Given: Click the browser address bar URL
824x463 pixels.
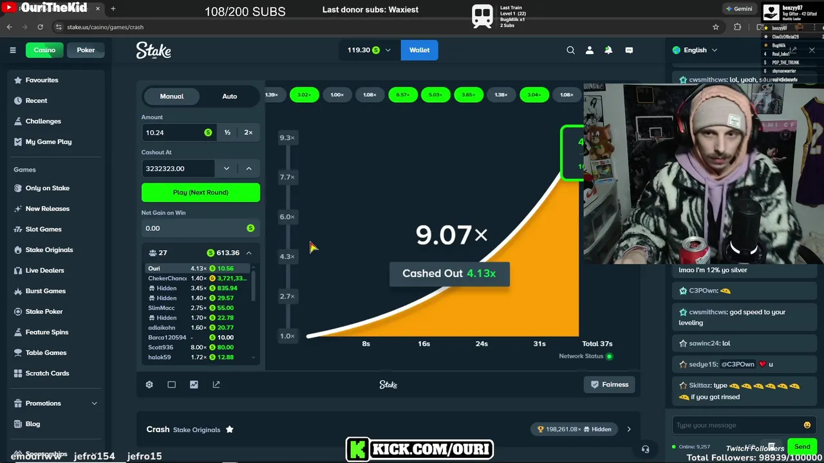Looking at the screenshot, I should (x=105, y=27).
